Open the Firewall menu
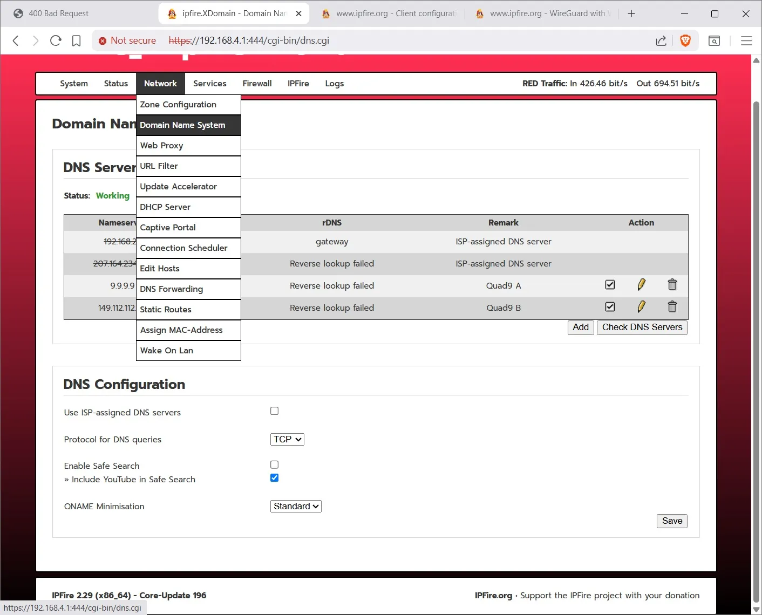 (257, 84)
